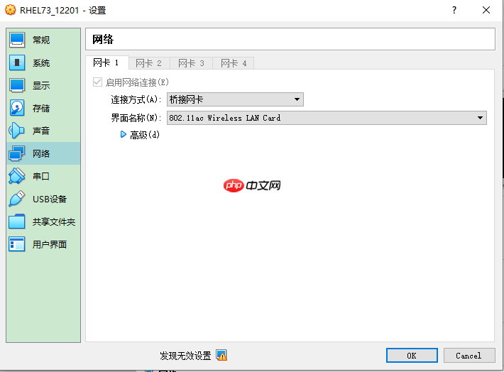The width and height of the screenshot is (504, 372).
Task: Select the 用户界面 user interface icon
Action: point(17,244)
